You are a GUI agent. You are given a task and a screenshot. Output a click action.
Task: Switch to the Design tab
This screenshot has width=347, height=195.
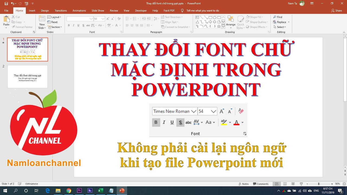(45, 11)
